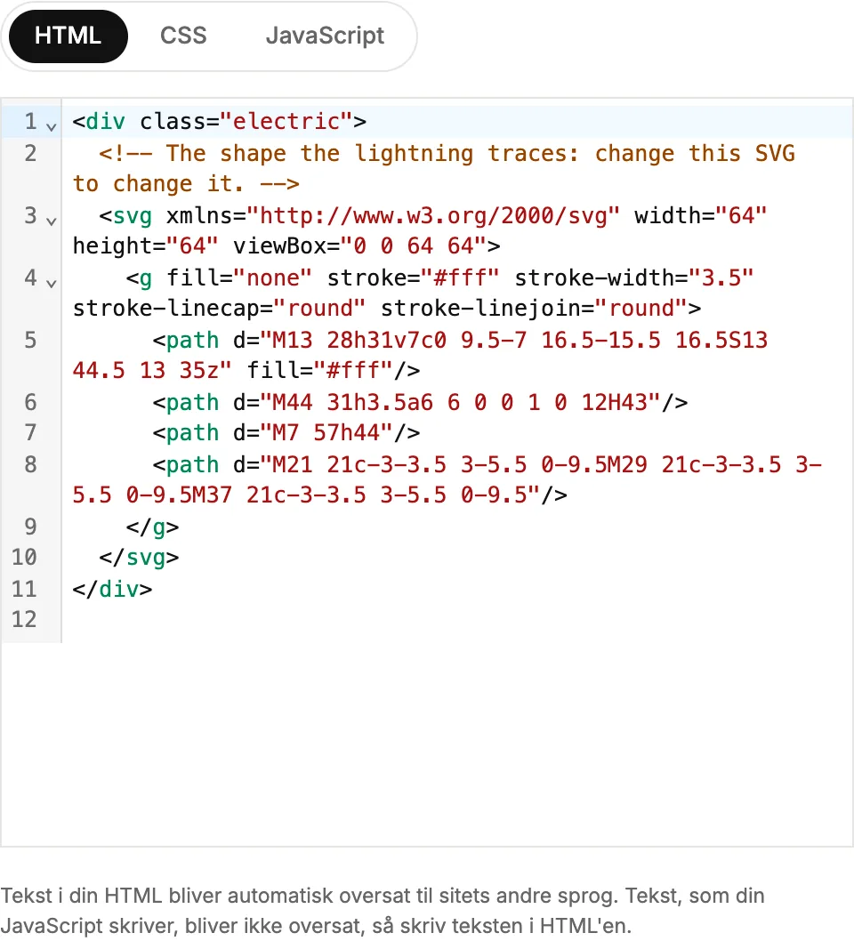Click the Danish translation hint text below editor
The image size is (854, 941).
pyautogui.click(x=383, y=911)
